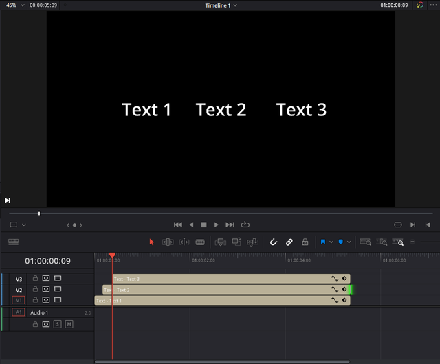
Task: Open the 45% viewer zoom dropdown
Action: point(15,5)
